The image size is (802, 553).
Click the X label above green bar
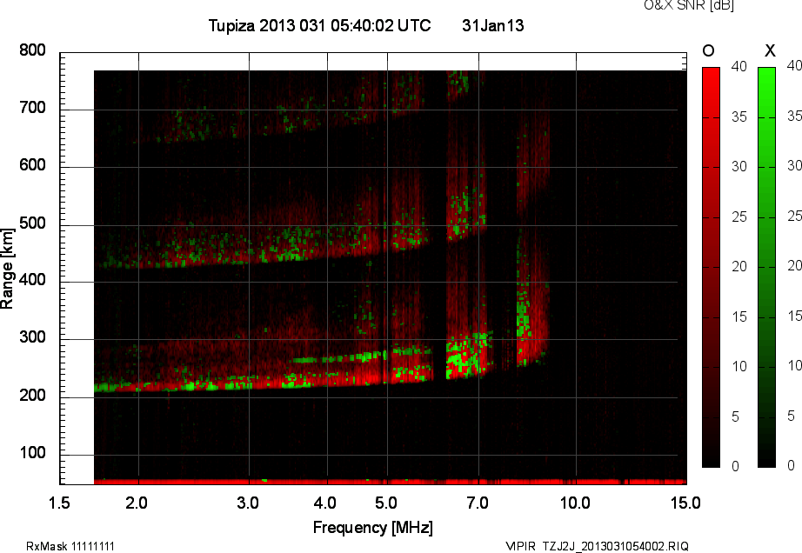pos(768,51)
